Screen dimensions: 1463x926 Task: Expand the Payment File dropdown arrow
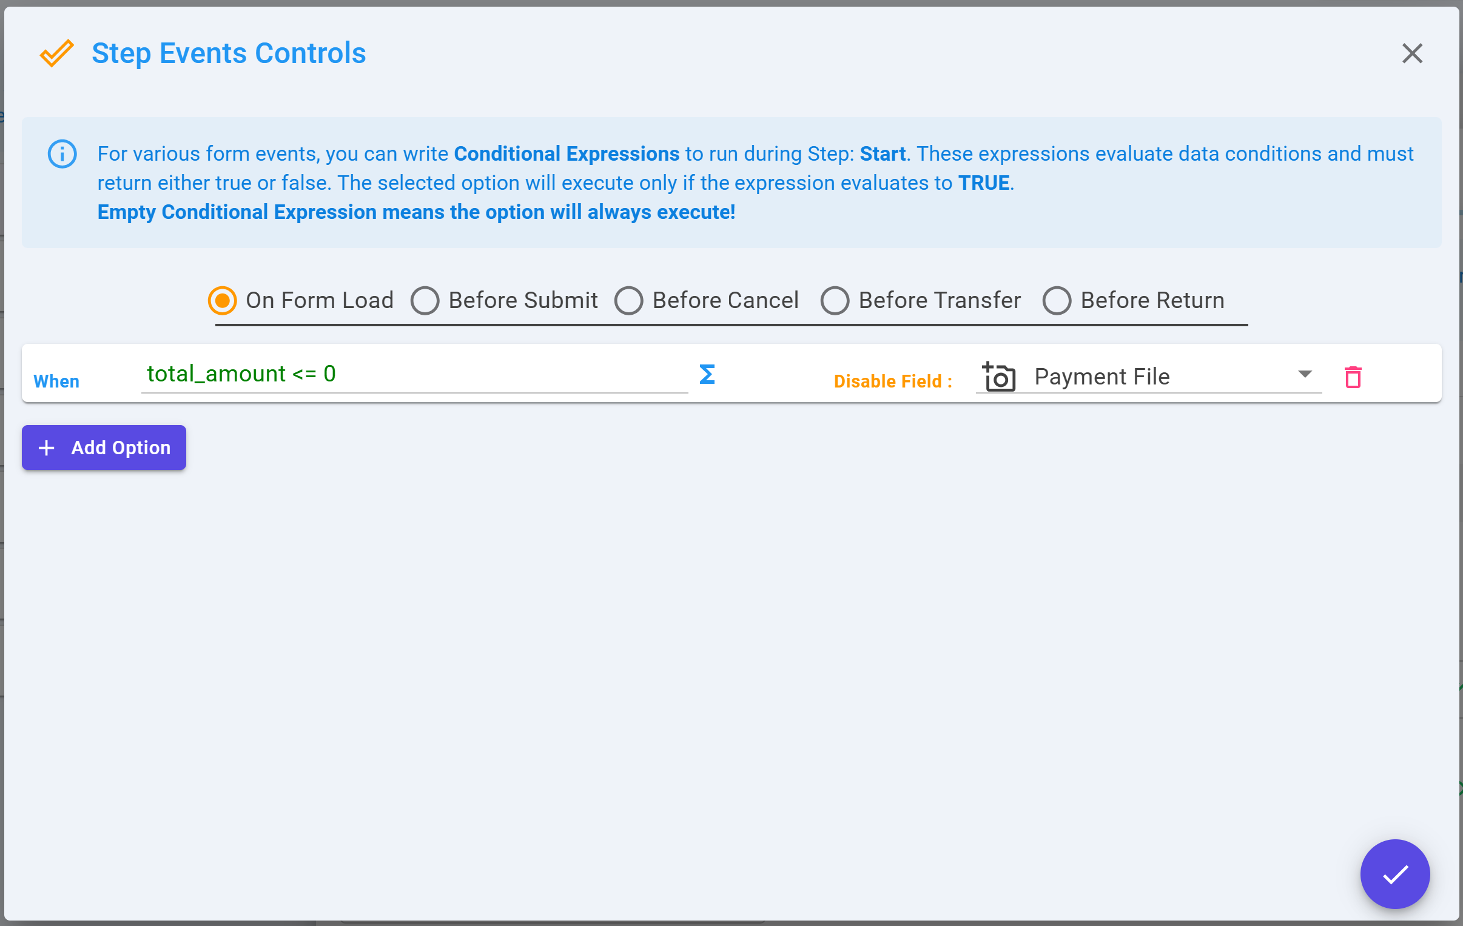click(x=1305, y=374)
